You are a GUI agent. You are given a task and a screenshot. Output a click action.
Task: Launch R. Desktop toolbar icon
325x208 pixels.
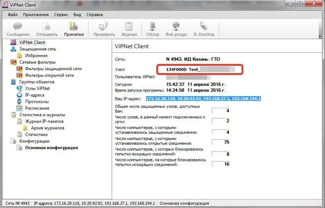click(x=204, y=26)
